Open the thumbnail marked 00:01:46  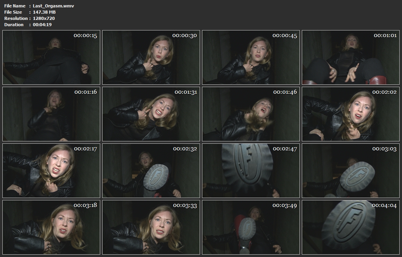click(251, 114)
